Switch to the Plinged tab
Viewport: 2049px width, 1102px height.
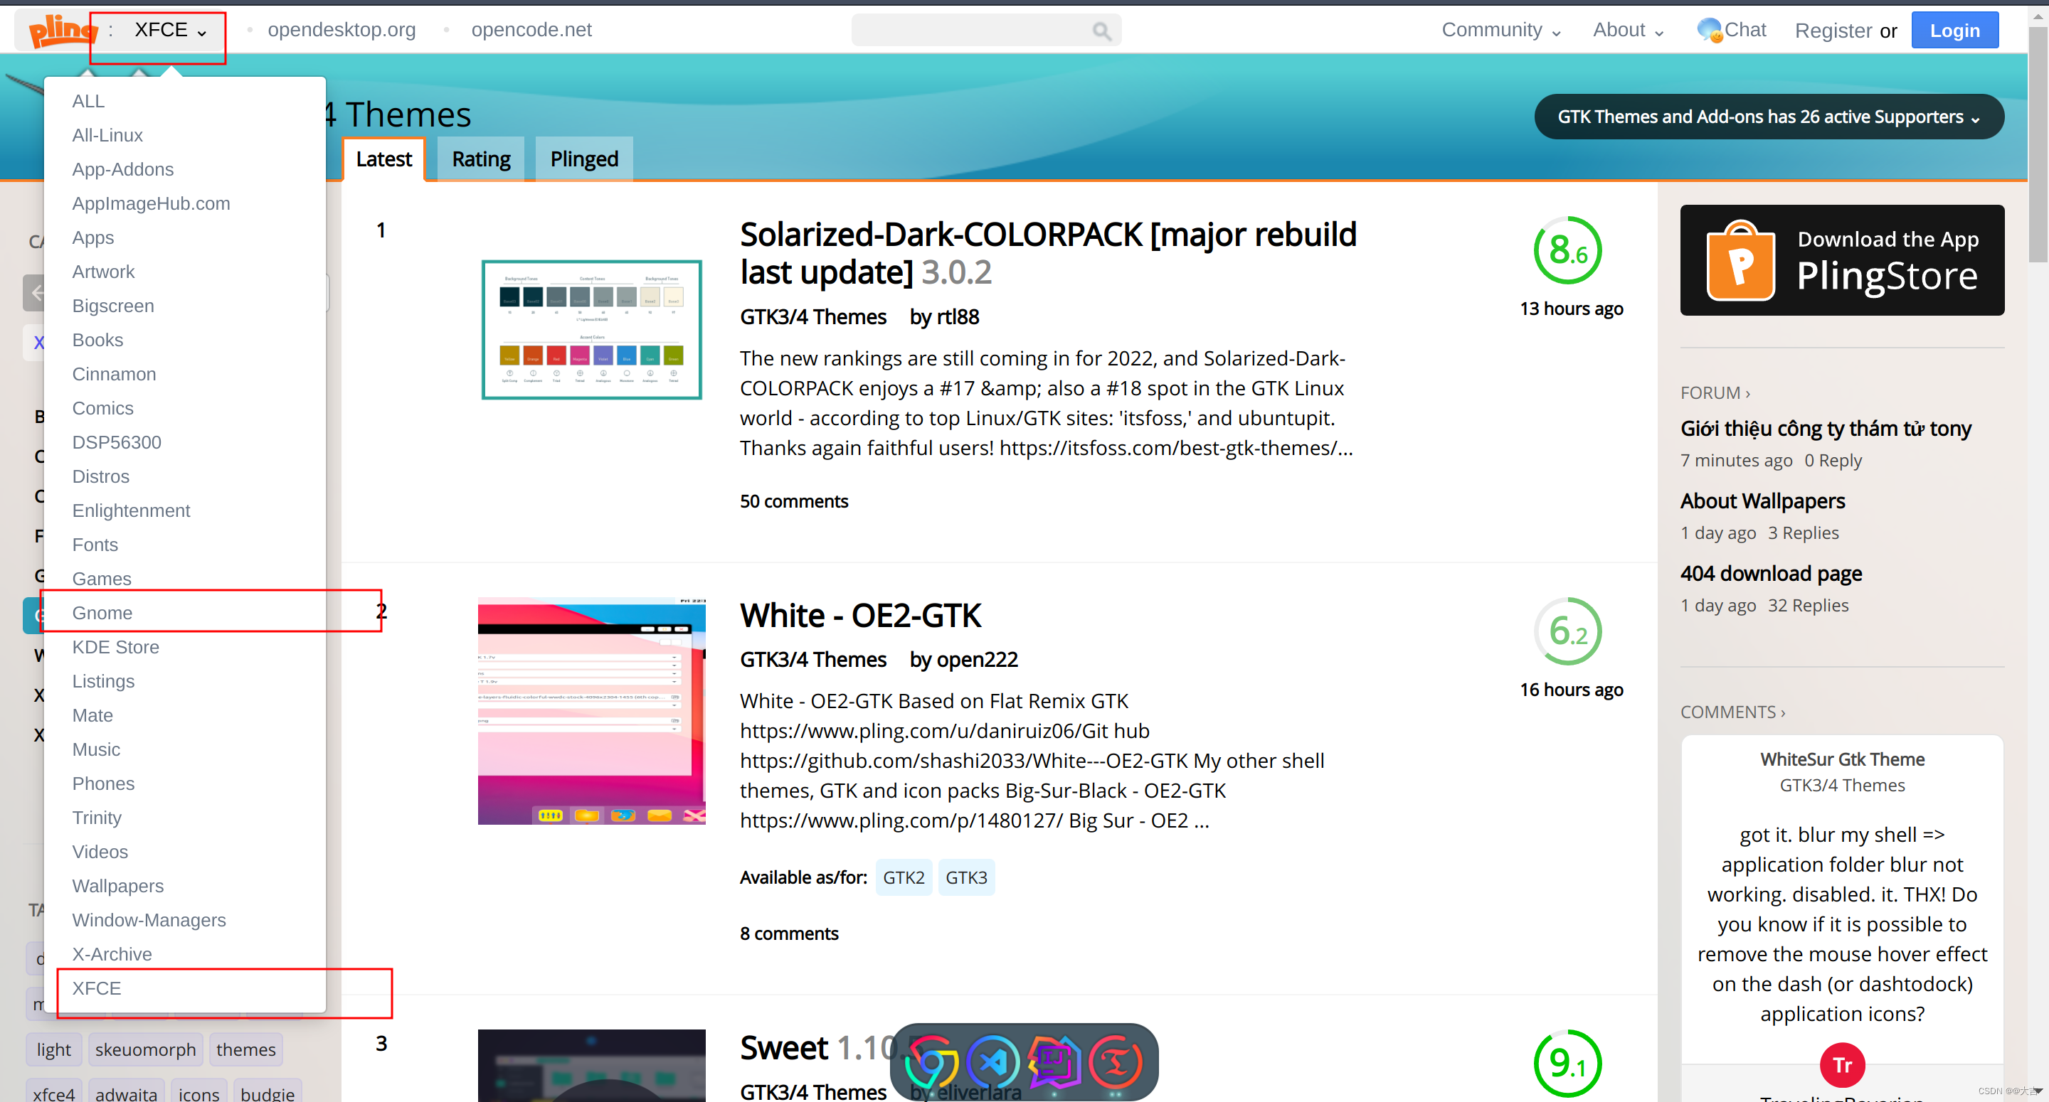[x=584, y=159]
